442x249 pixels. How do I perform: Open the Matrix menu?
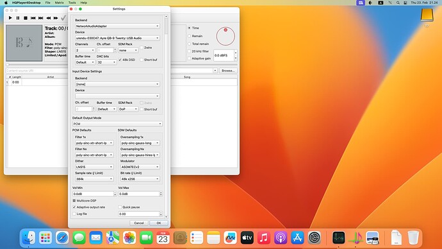[59, 3]
